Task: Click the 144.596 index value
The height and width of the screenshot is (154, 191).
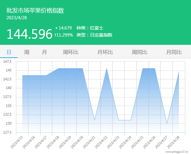Action: [x=30, y=34]
